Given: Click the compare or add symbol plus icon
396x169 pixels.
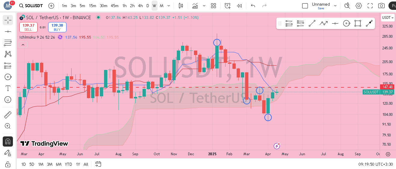Looking at the screenshot, I should (51, 6).
